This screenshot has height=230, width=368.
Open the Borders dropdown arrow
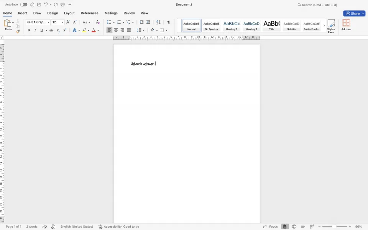pyautogui.click(x=166, y=30)
